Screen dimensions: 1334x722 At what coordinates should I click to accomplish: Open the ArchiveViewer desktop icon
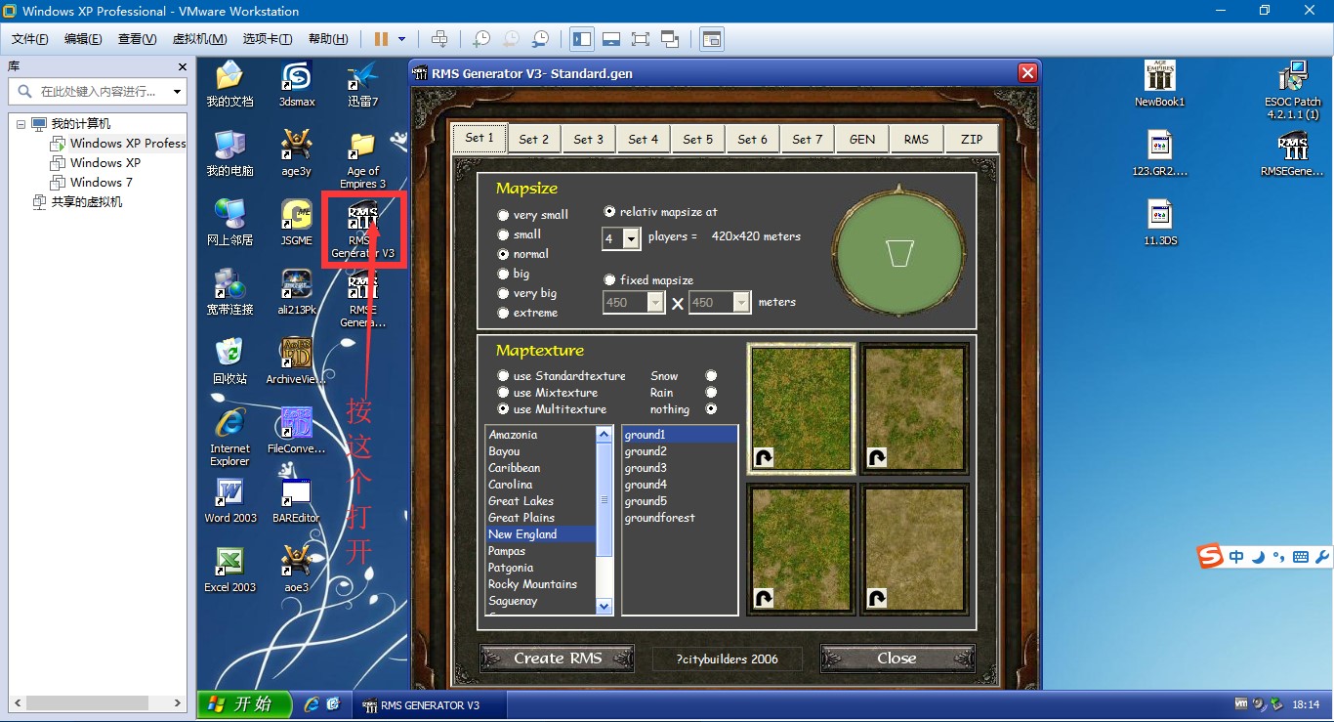point(296,361)
